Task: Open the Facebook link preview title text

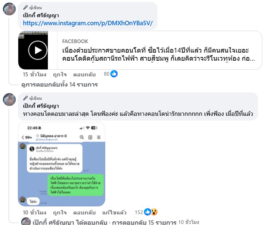Action: click(x=158, y=54)
